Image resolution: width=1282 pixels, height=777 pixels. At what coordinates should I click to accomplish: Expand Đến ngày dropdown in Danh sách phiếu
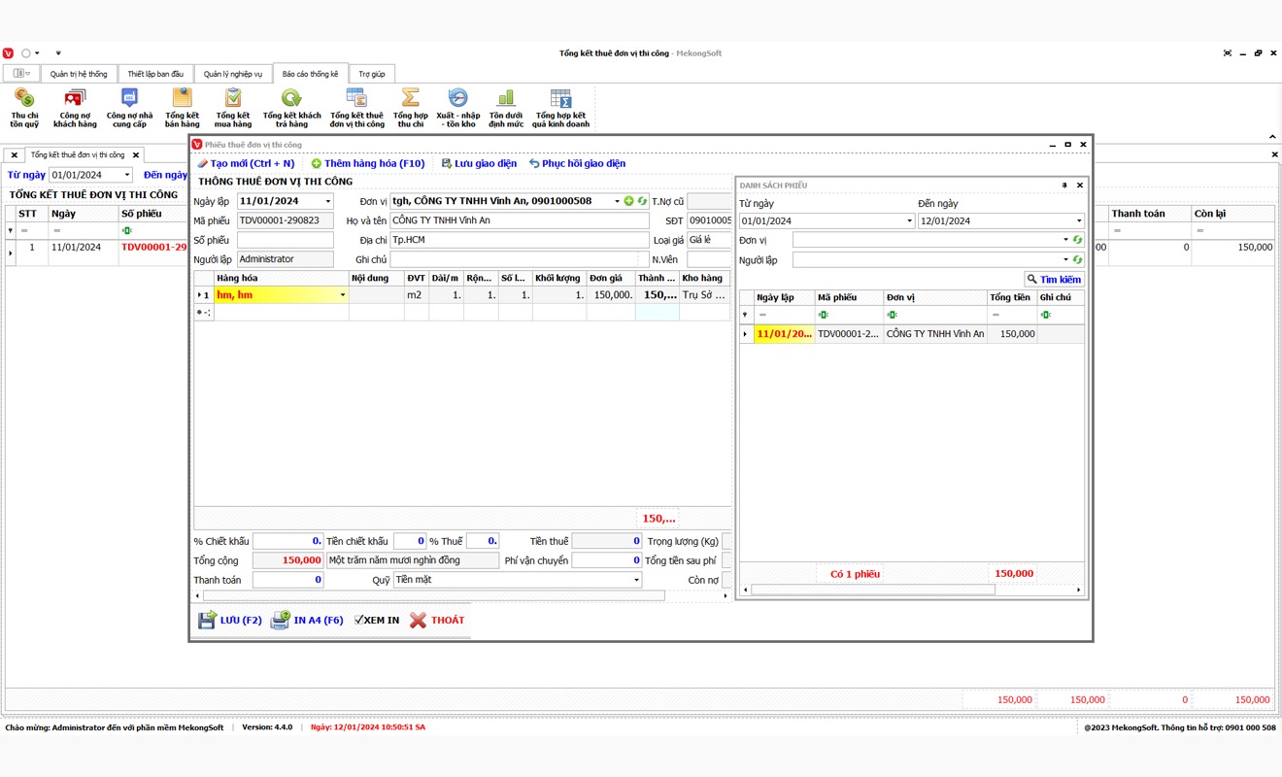(x=1078, y=221)
